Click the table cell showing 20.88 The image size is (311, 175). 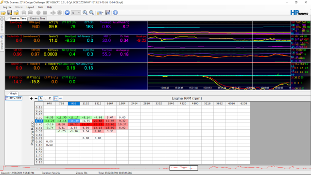98,121
